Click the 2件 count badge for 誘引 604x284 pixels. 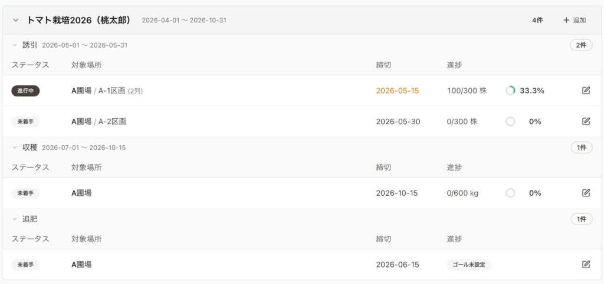581,45
